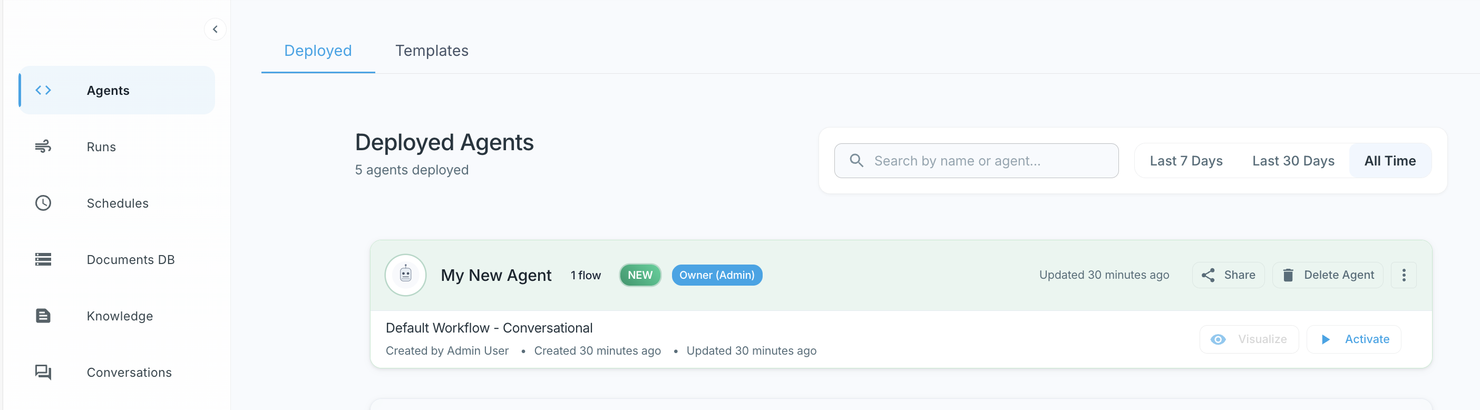The width and height of the screenshot is (1480, 410).
Task: Switch to the Templates tab
Action: pos(432,51)
